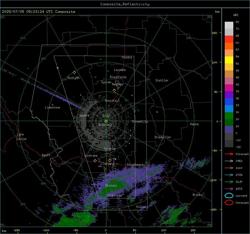Click the white 09EA arrow symbol

[229, 161]
